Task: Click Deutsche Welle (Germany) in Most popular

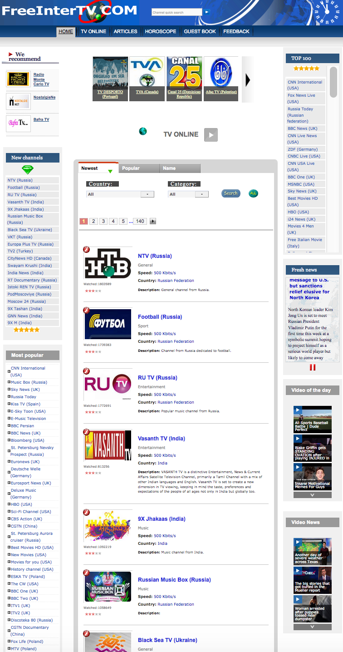Action: 25,472
